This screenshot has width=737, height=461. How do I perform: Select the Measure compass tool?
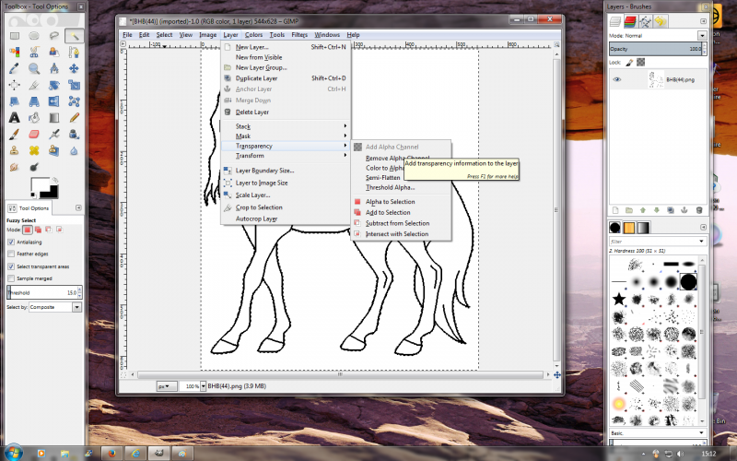pyautogui.click(x=54, y=68)
